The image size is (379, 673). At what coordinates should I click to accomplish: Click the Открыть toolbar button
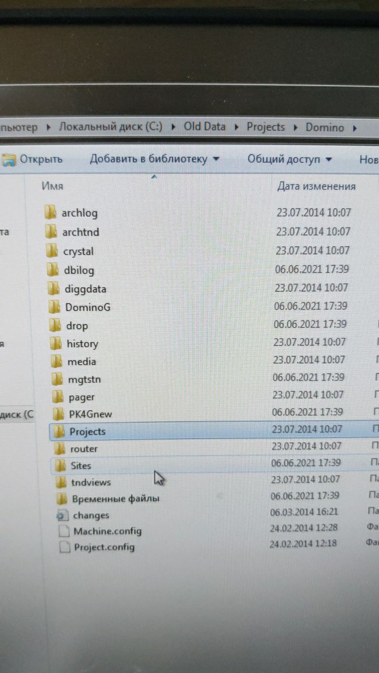click(x=32, y=159)
